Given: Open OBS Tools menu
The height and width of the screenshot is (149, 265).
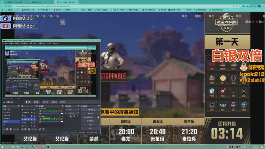Looking at the screenshot, I should point(49,43).
